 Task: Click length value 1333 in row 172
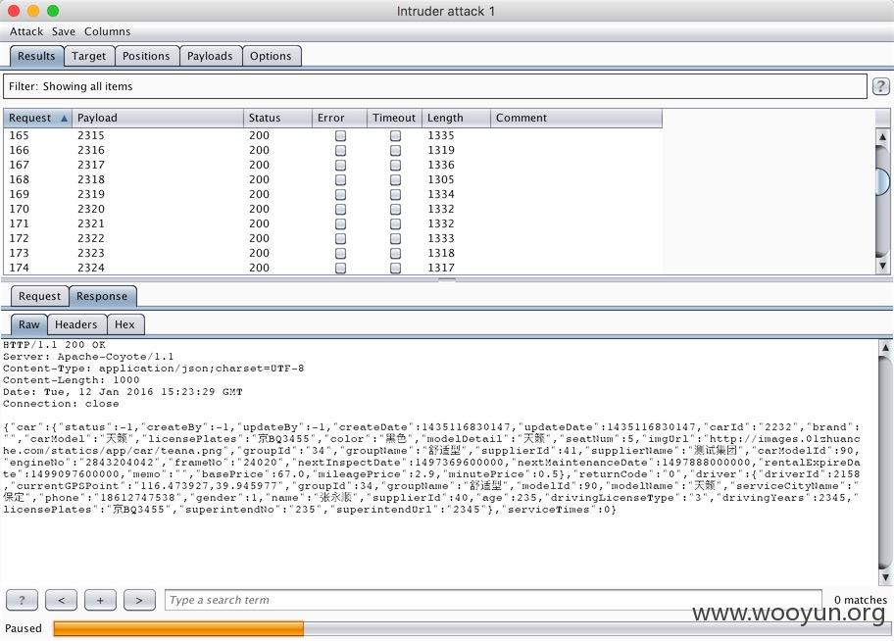[441, 238]
